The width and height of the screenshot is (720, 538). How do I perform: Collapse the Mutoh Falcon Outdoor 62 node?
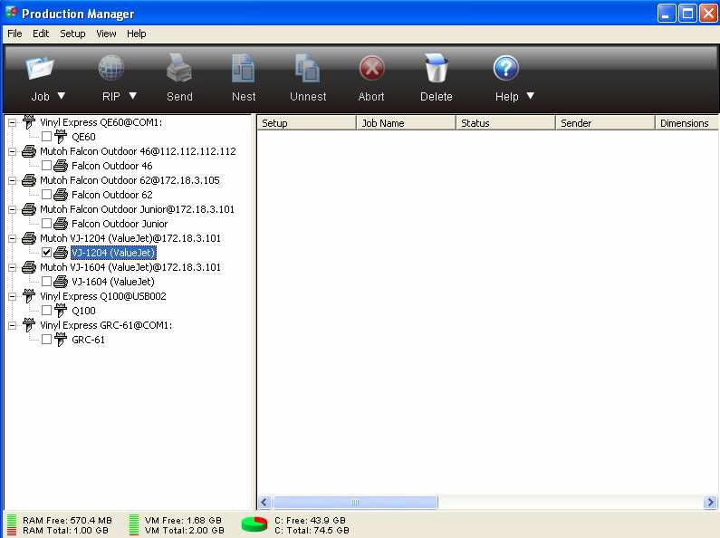(x=13, y=180)
